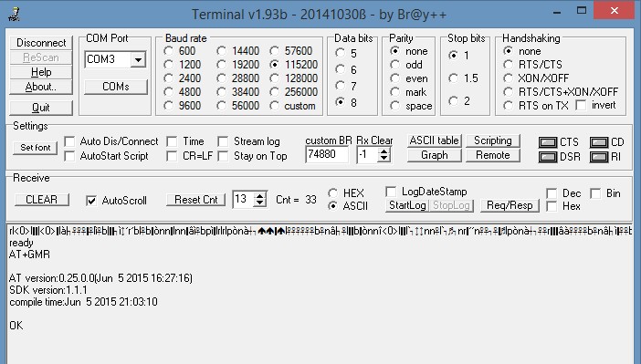Click the Terminal app icon in title bar
The image size is (641, 364).
point(15,14)
